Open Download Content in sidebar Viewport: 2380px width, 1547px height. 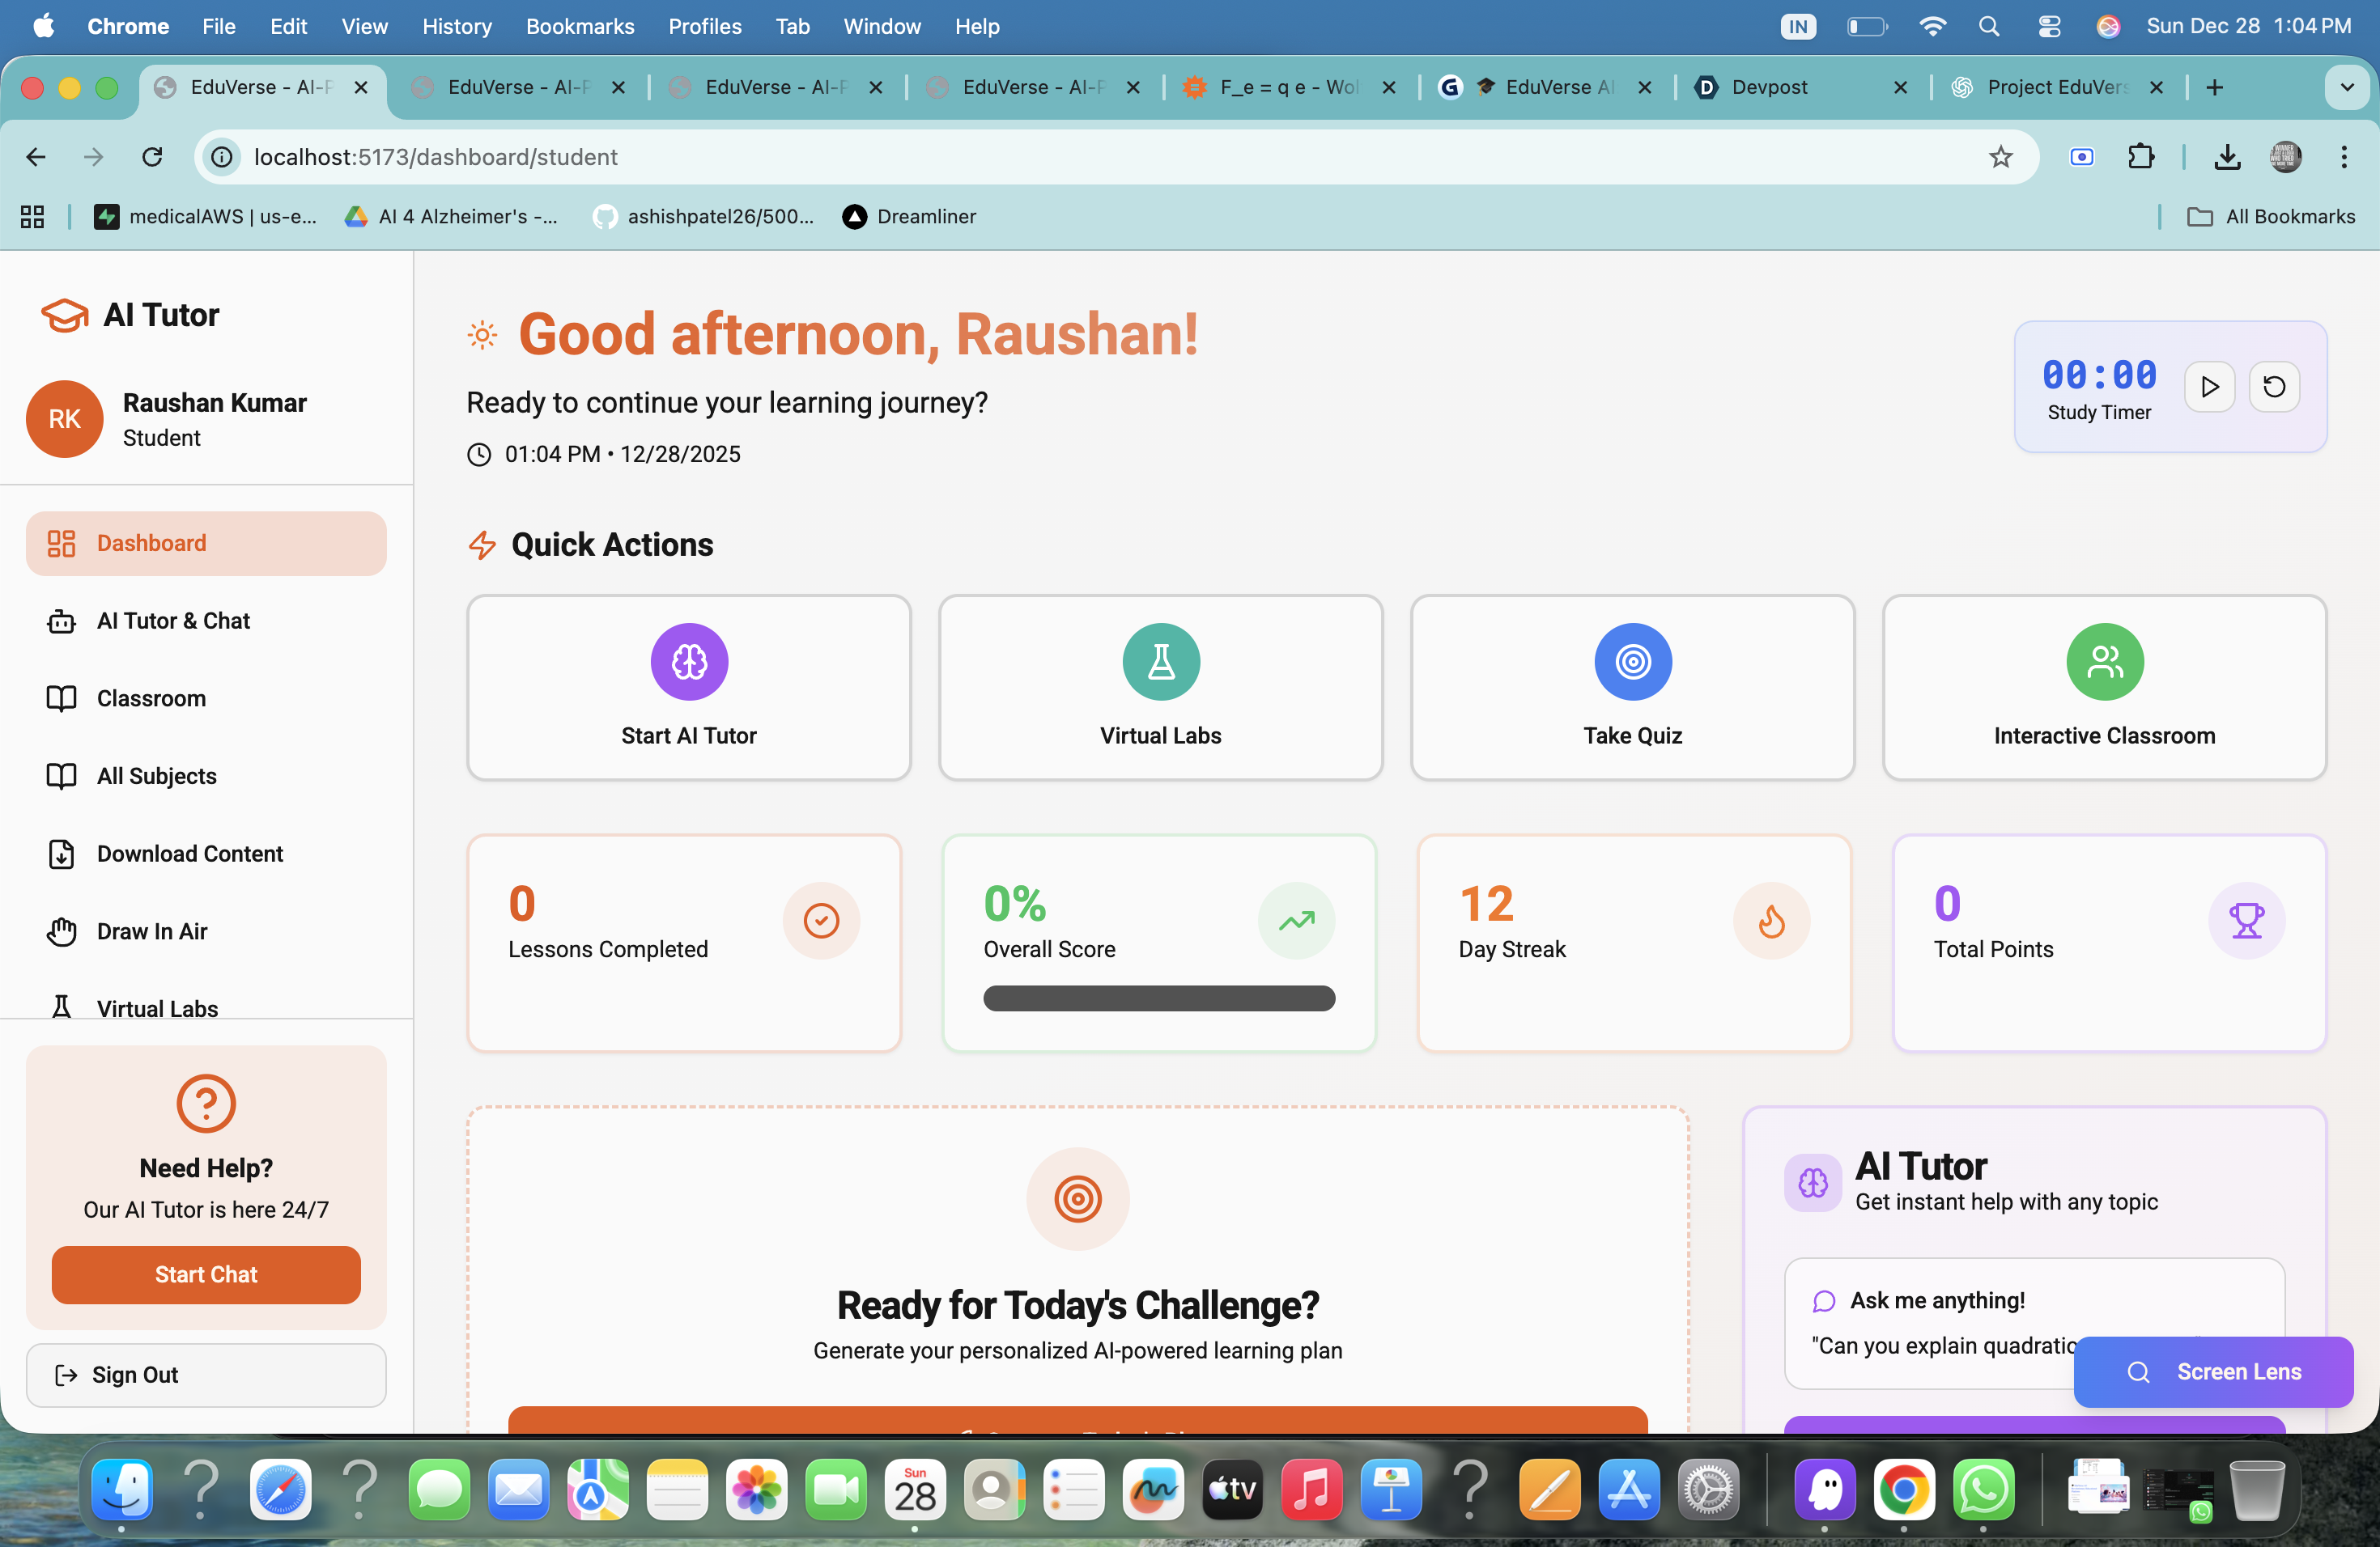[190, 854]
